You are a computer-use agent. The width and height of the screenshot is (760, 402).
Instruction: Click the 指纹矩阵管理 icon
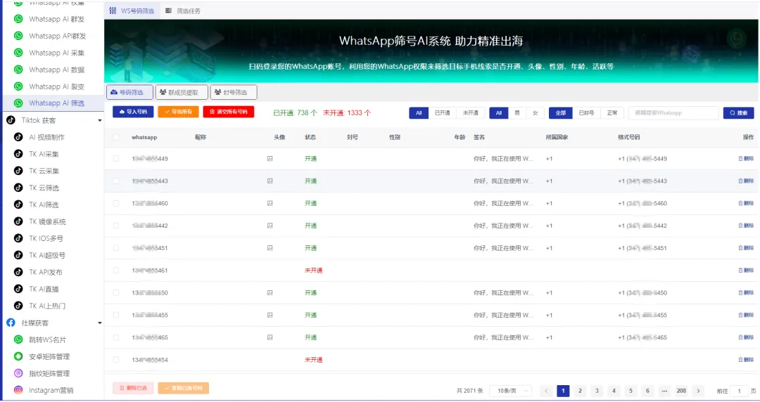pos(18,373)
